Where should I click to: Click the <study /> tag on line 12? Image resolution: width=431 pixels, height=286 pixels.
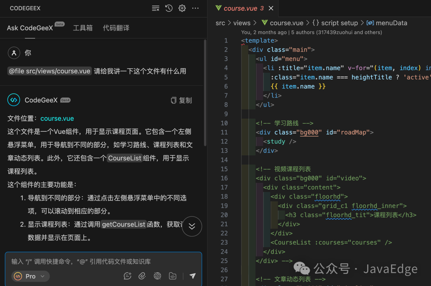tap(279, 142)
